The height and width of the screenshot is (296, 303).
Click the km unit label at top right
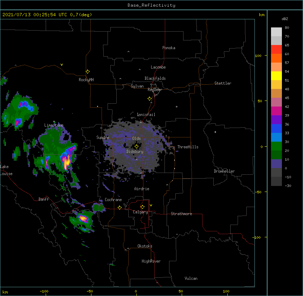[x=262, y=15]
